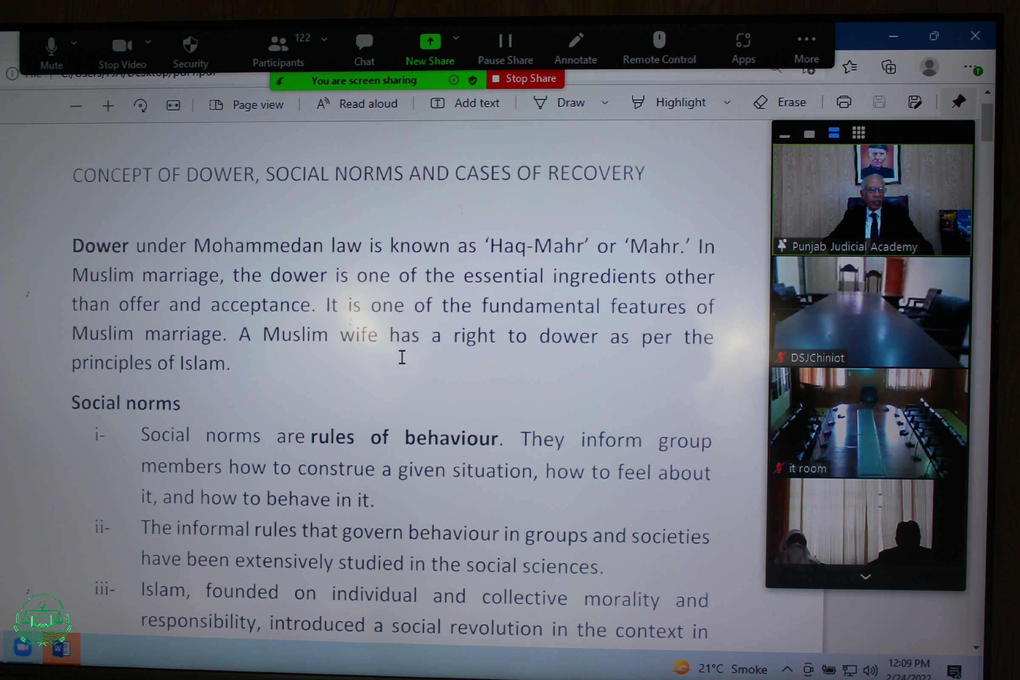This screenshot has width=1020, height=680.
Task: Open the Apps icon in Zoom toolbar
Action: click(743, 41)
